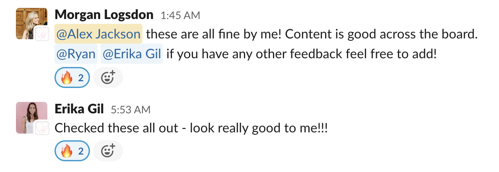The width and height of the screenshot is (499, 172).
Task: Toggle the fire reaction on Erika Gil's message
Action: (72, 151)
